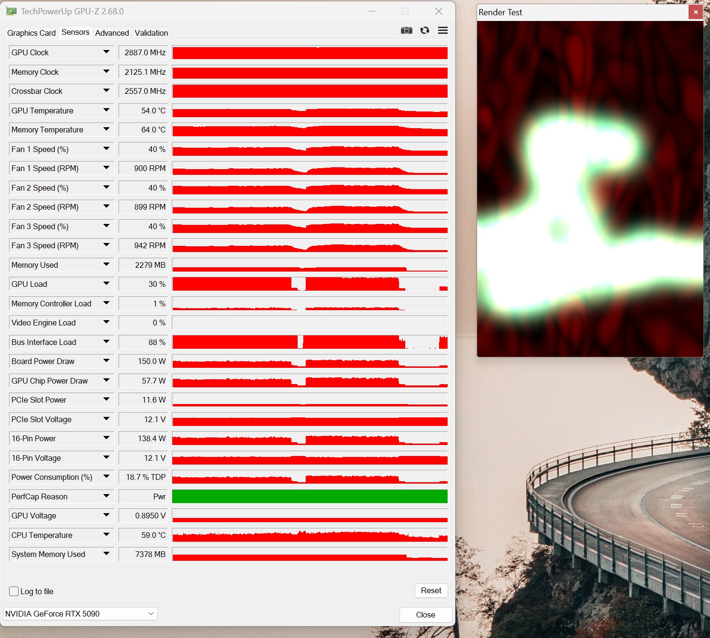Enable the Log to file checkbox
710x638 pixels.
[14, 591]
